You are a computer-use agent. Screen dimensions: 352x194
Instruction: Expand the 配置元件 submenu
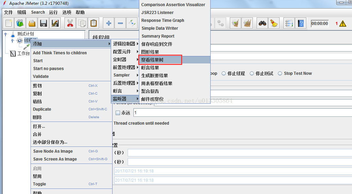(x=125, y=52)
